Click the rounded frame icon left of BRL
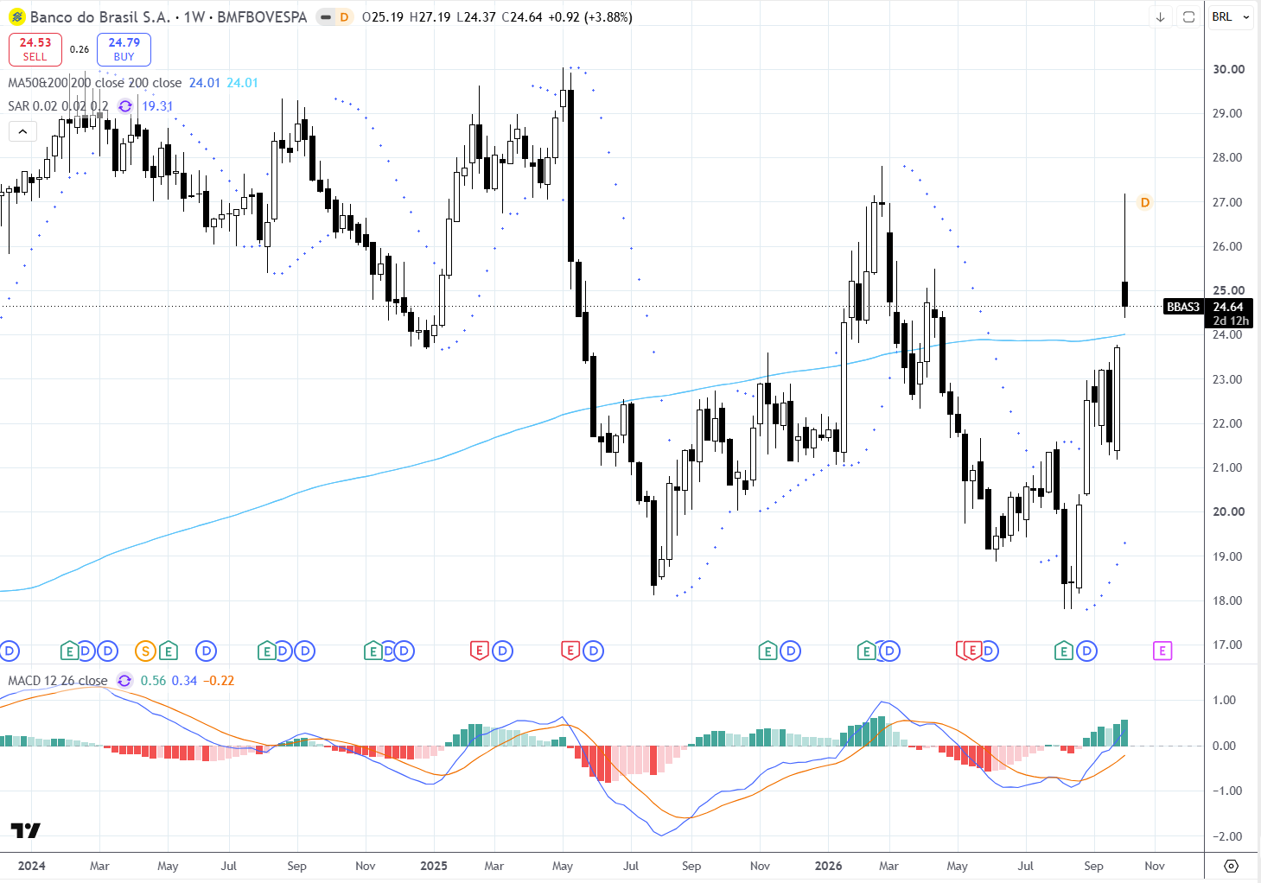The width and height of the screenshot is (1261, 883). pyautogui.click(x=1188, y=17)
